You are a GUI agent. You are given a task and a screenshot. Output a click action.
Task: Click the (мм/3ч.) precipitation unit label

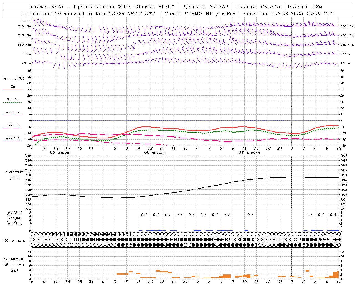[x=14, y=213]
